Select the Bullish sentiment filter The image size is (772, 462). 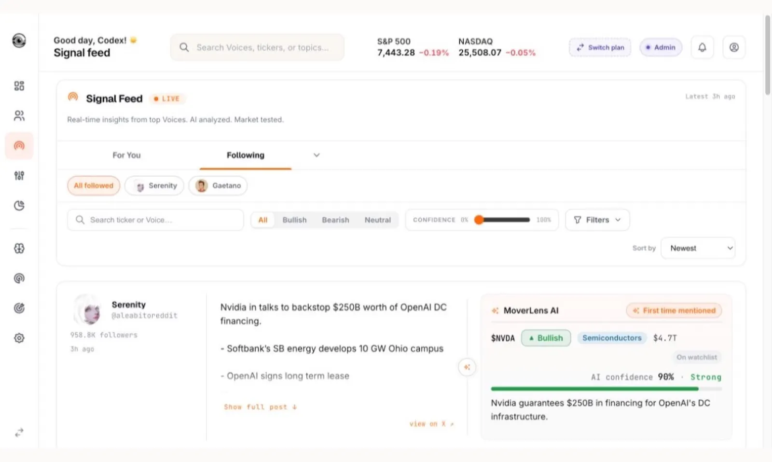point(294,220)
